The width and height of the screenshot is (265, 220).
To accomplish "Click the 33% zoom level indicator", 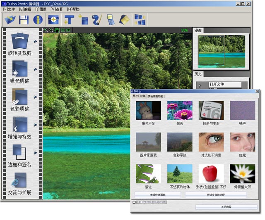I will pos(184,30).
